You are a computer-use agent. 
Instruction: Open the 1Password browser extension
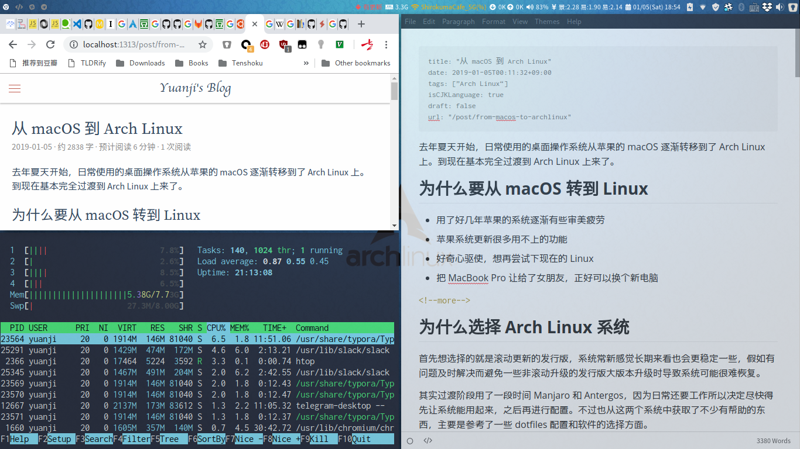click(227, 44)
